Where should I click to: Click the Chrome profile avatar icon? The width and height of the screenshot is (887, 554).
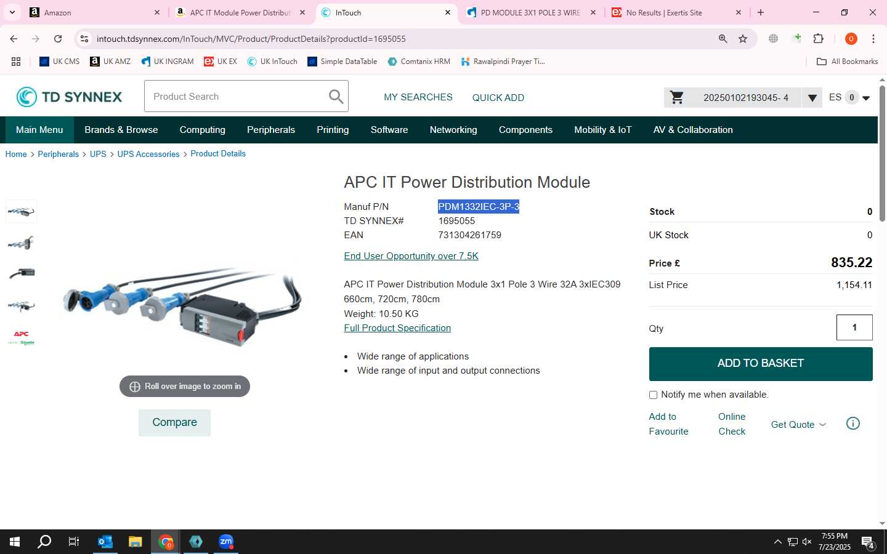click(851, 39)
